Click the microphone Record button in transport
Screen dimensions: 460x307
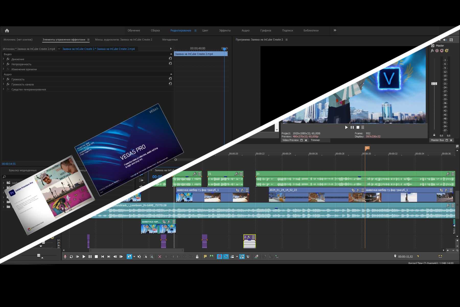click(x=65, y=257)
